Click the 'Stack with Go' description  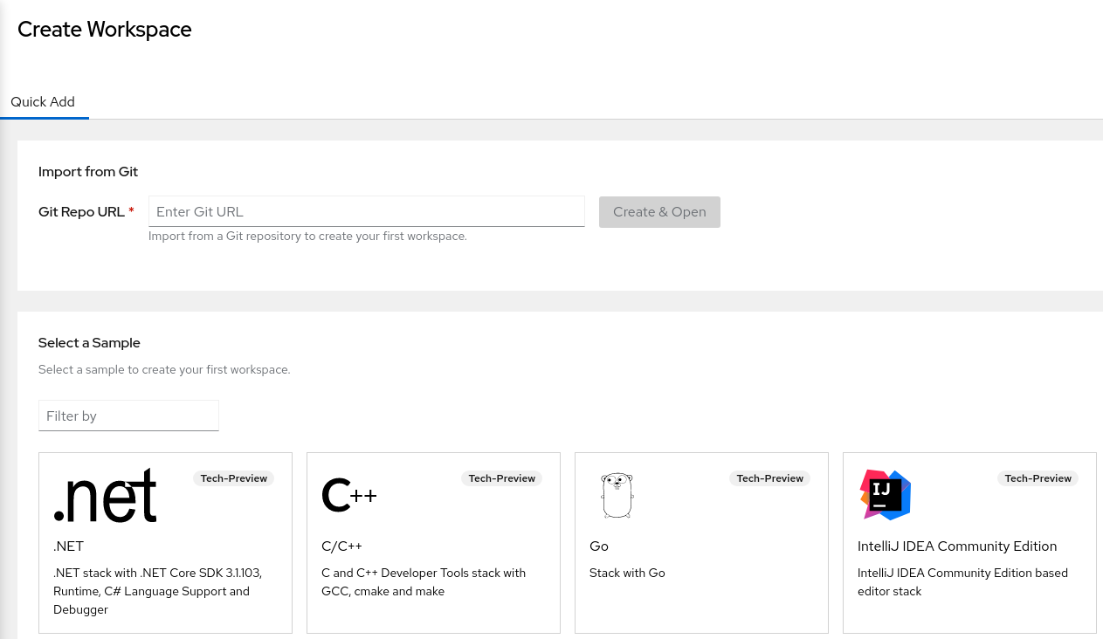627,574
